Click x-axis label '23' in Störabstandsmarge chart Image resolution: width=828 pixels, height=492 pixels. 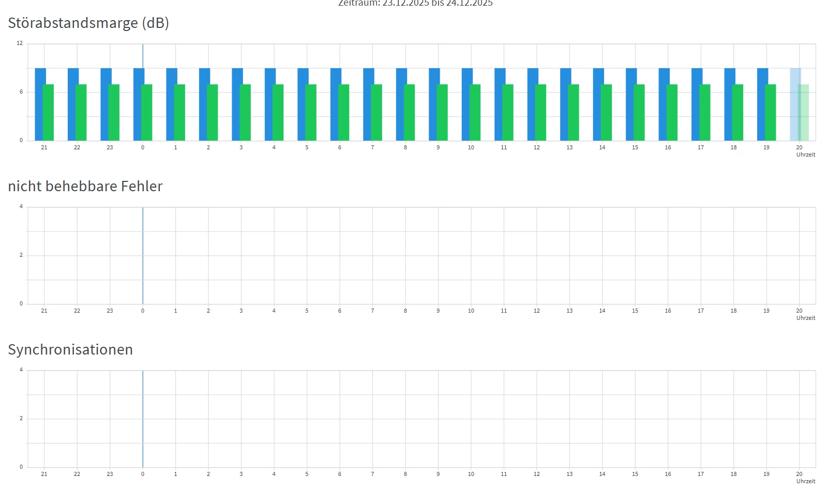110,148
